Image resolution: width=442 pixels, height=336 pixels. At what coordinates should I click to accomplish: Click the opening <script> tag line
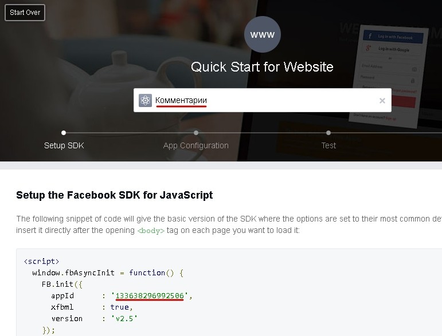(x=42, y=262)
